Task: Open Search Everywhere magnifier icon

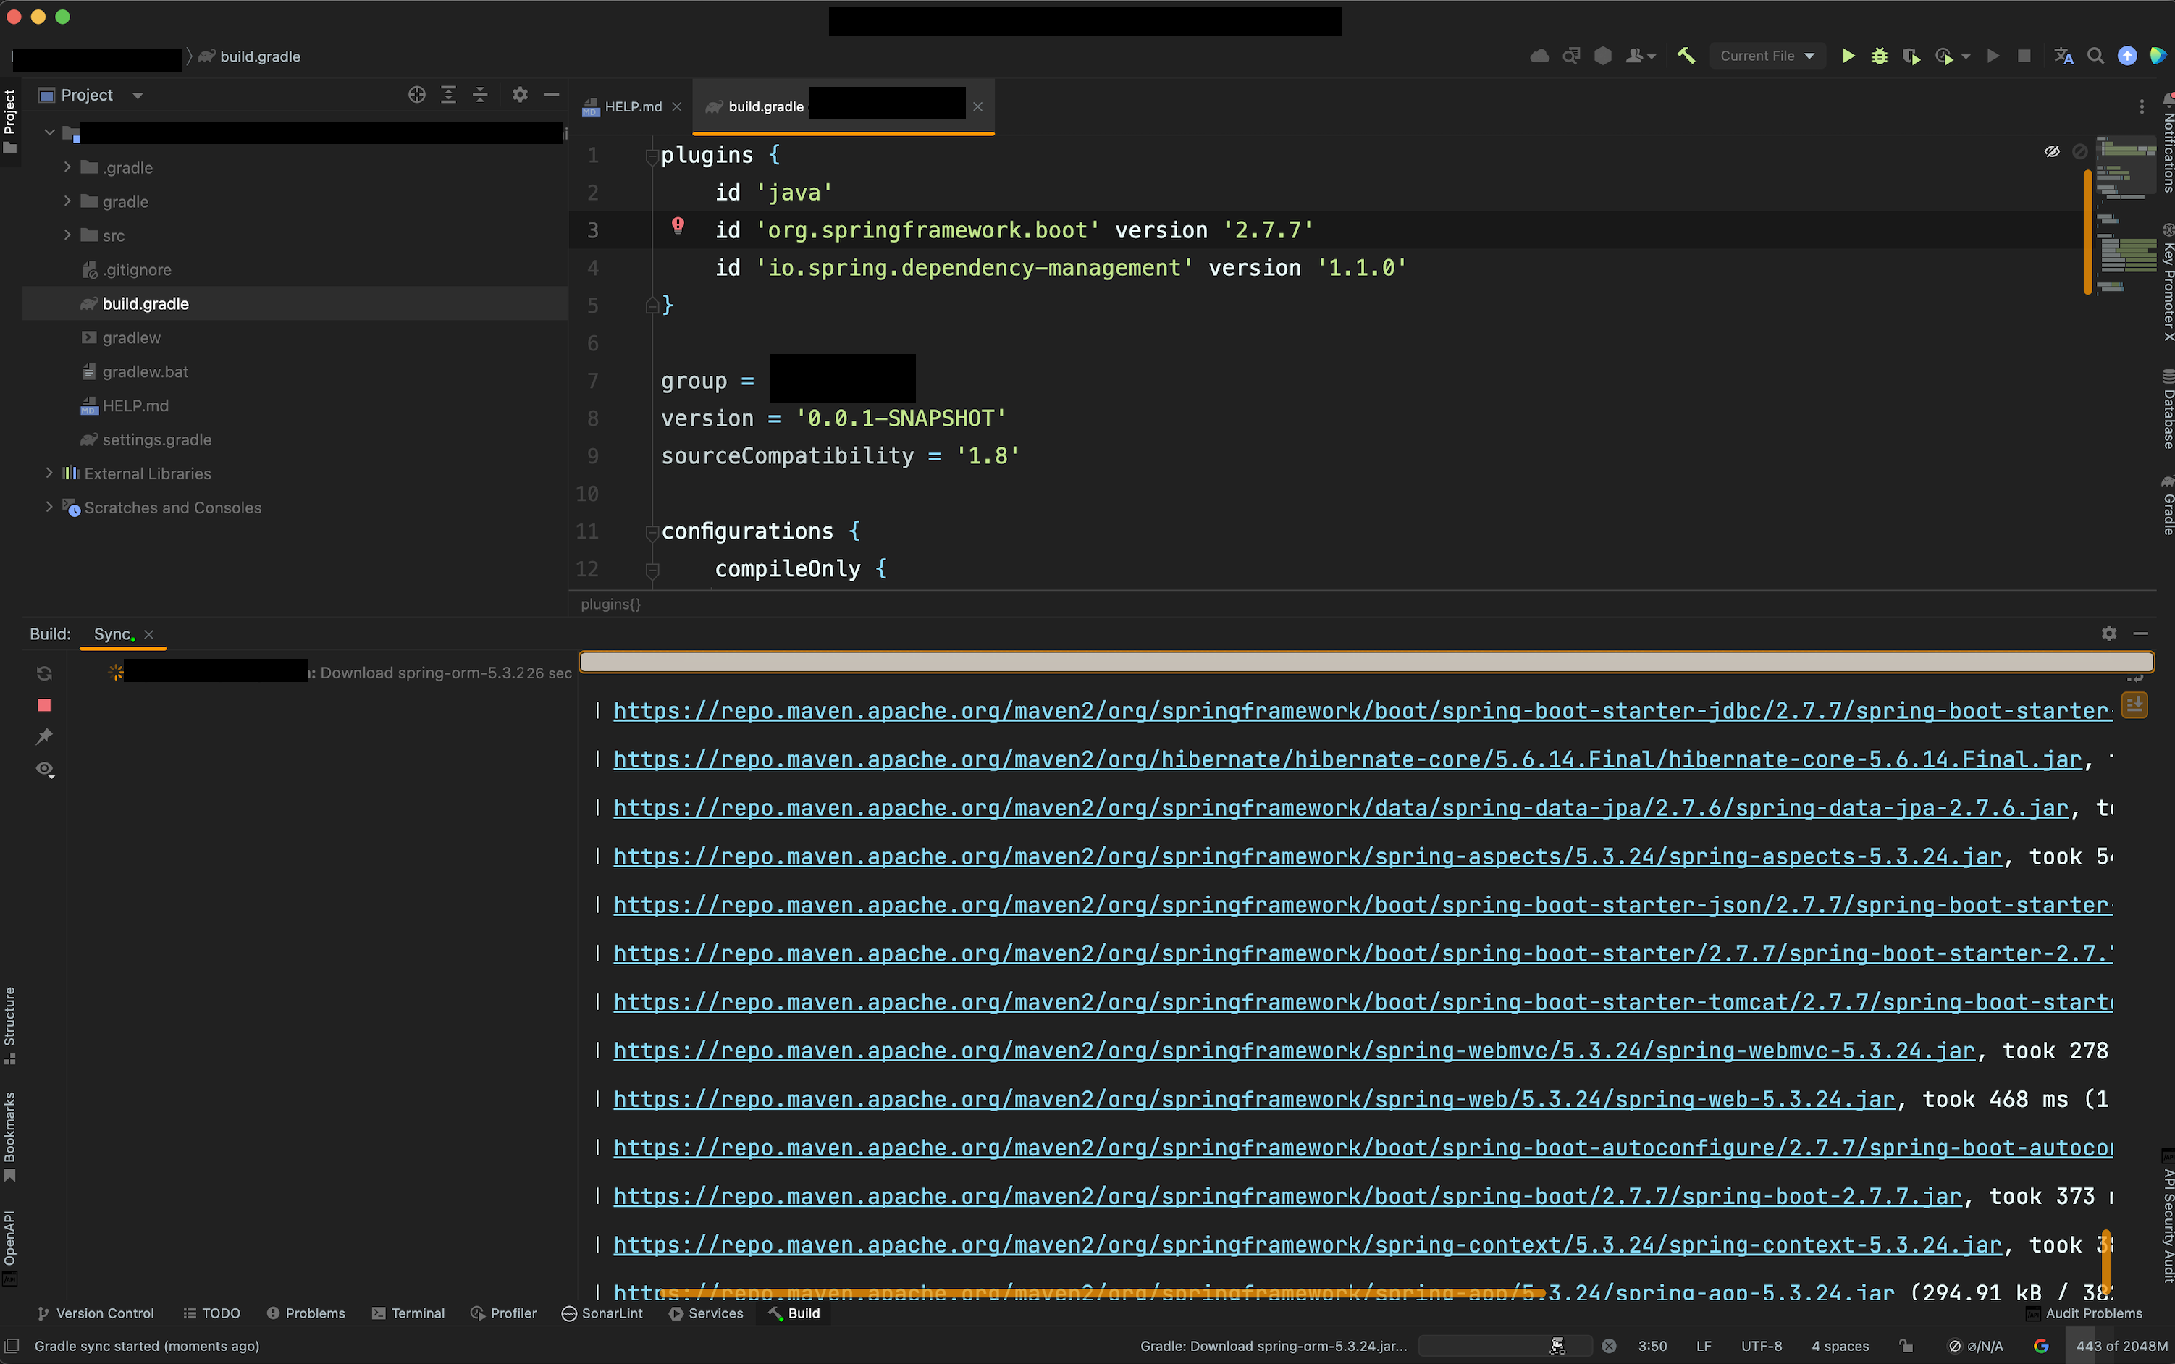Action: (x=2095, y=56)
